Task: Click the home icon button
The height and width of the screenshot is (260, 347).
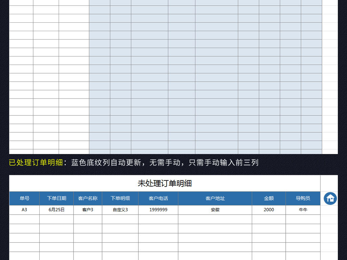Action: 330,198
